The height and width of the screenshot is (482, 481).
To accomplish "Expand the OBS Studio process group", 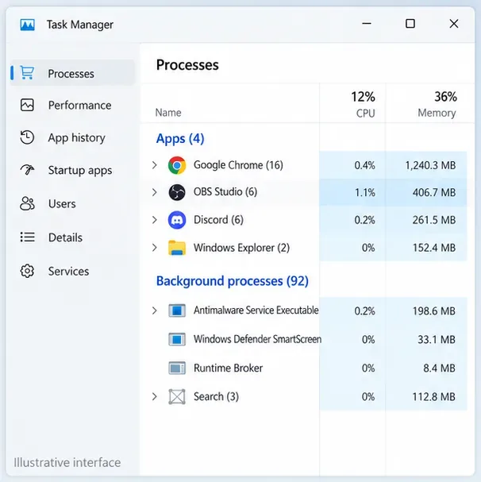I will [x=155, y=192].
